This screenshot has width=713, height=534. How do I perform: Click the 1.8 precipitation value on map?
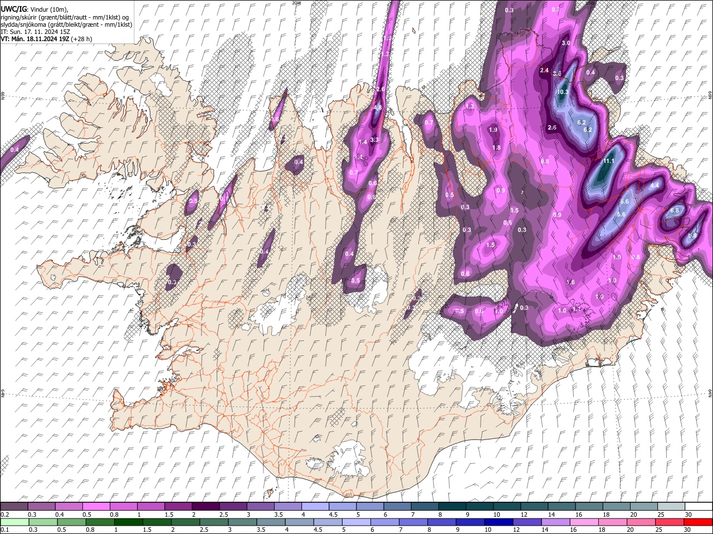coord(497,147)
